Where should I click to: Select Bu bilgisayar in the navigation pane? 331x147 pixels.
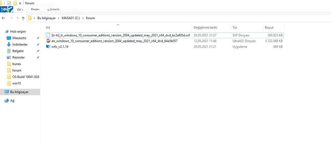19,92
